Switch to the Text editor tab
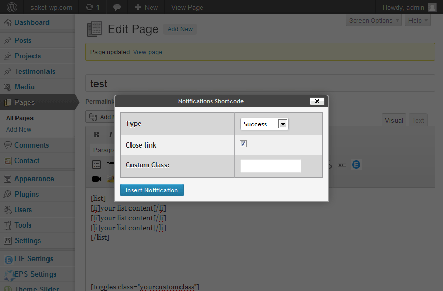 tap(418, 120)
